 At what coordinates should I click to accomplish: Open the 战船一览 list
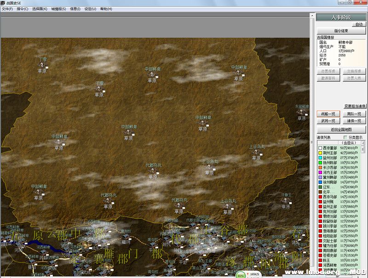coord(328,113)
